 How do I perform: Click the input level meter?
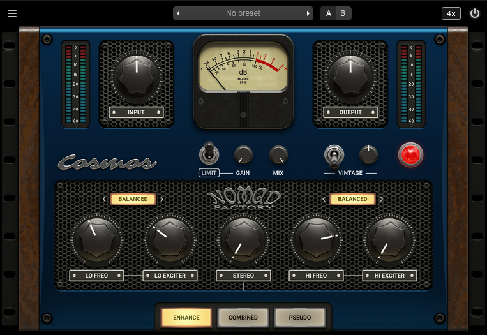tap(75, 84)
